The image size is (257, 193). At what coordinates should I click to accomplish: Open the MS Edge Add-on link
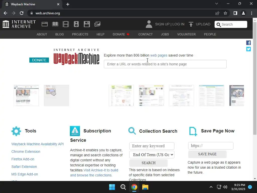(25, 174)
